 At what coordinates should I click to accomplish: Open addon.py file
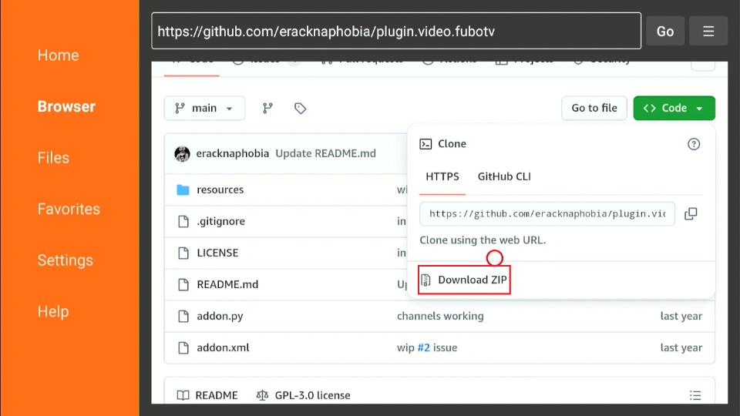coord(220,316)
